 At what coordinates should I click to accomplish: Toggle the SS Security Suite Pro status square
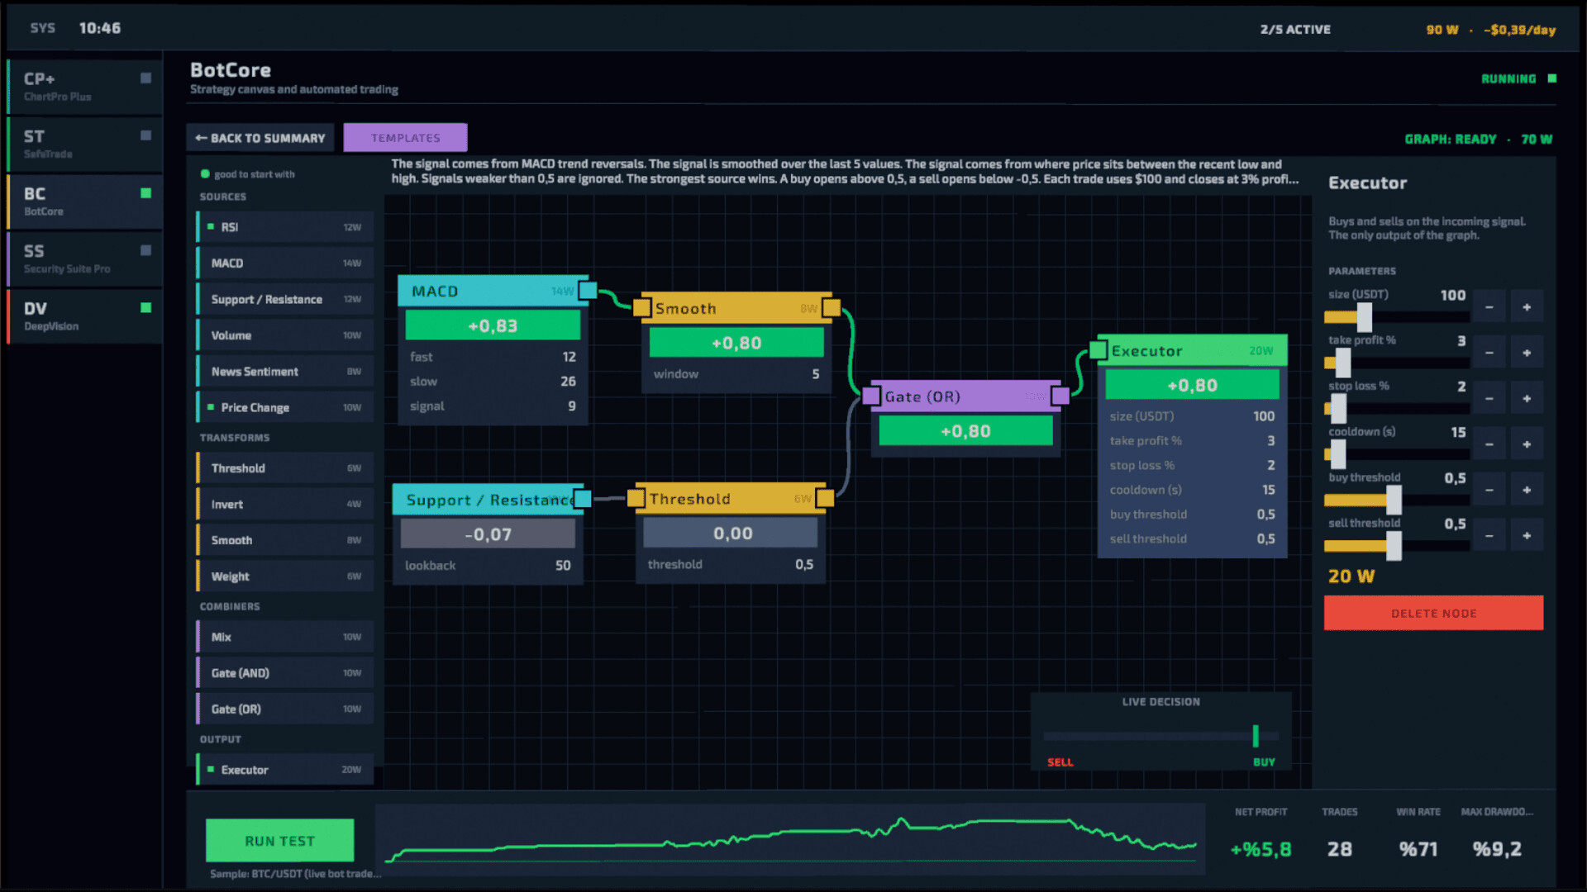click(x=146, y=250)
